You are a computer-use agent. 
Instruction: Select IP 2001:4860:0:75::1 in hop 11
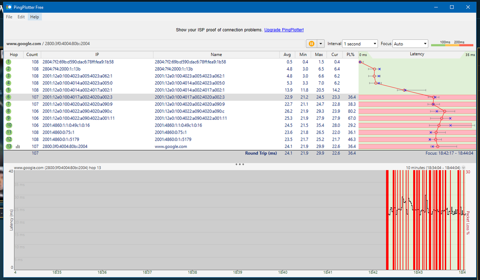(58, 132)
